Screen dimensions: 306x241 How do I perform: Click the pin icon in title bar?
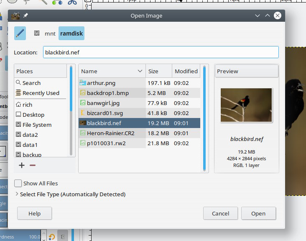click(x=25, y=15)
